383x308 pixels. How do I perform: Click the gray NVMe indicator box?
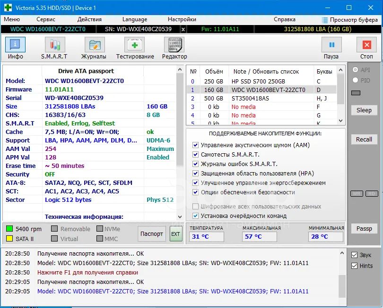[100, 229]
